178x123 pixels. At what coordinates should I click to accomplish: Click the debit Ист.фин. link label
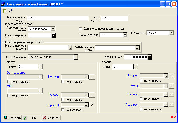[54, 77]
